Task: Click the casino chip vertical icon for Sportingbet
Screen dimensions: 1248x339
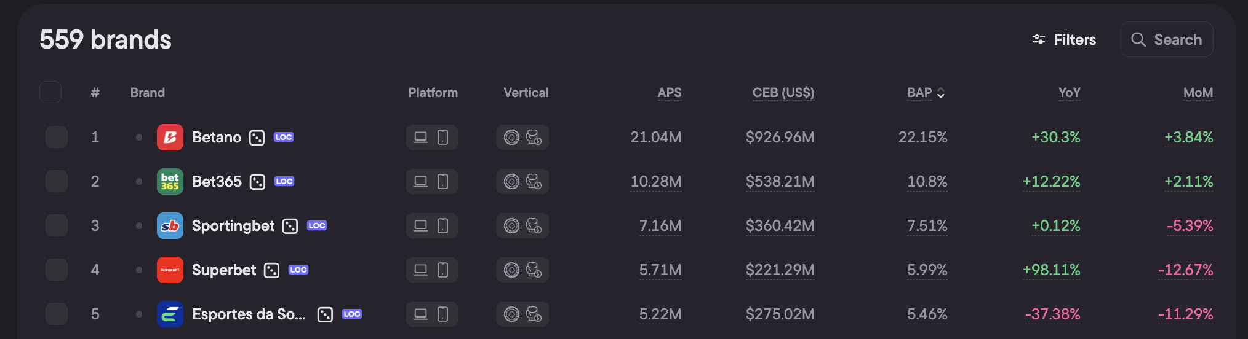Action: [511, 225]
